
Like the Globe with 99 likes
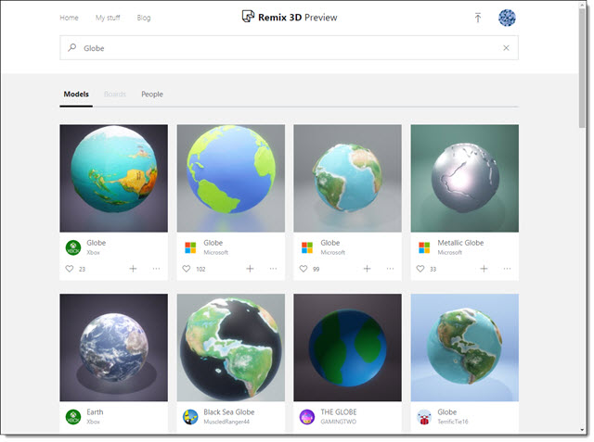(303, 269)
